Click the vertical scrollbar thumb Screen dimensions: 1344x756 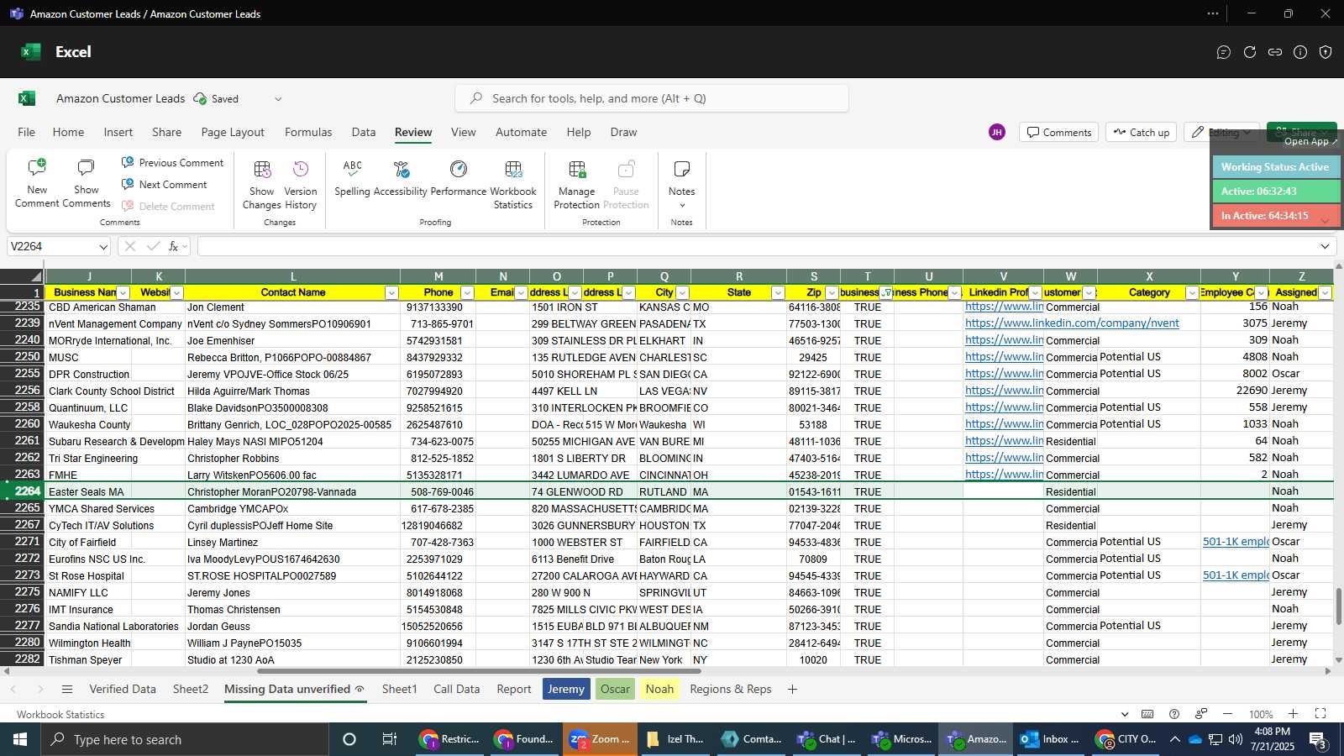coord(1338,606)
